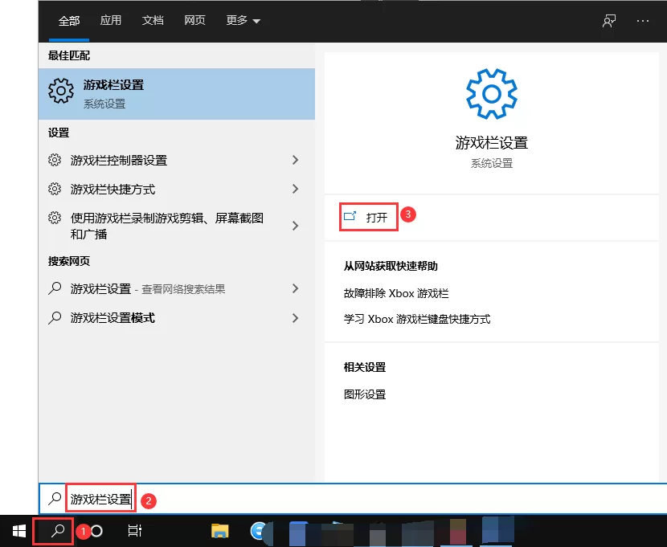Switch to the 应用 tab
Viewport: 667px width, 547px height.
click(111, 21)
